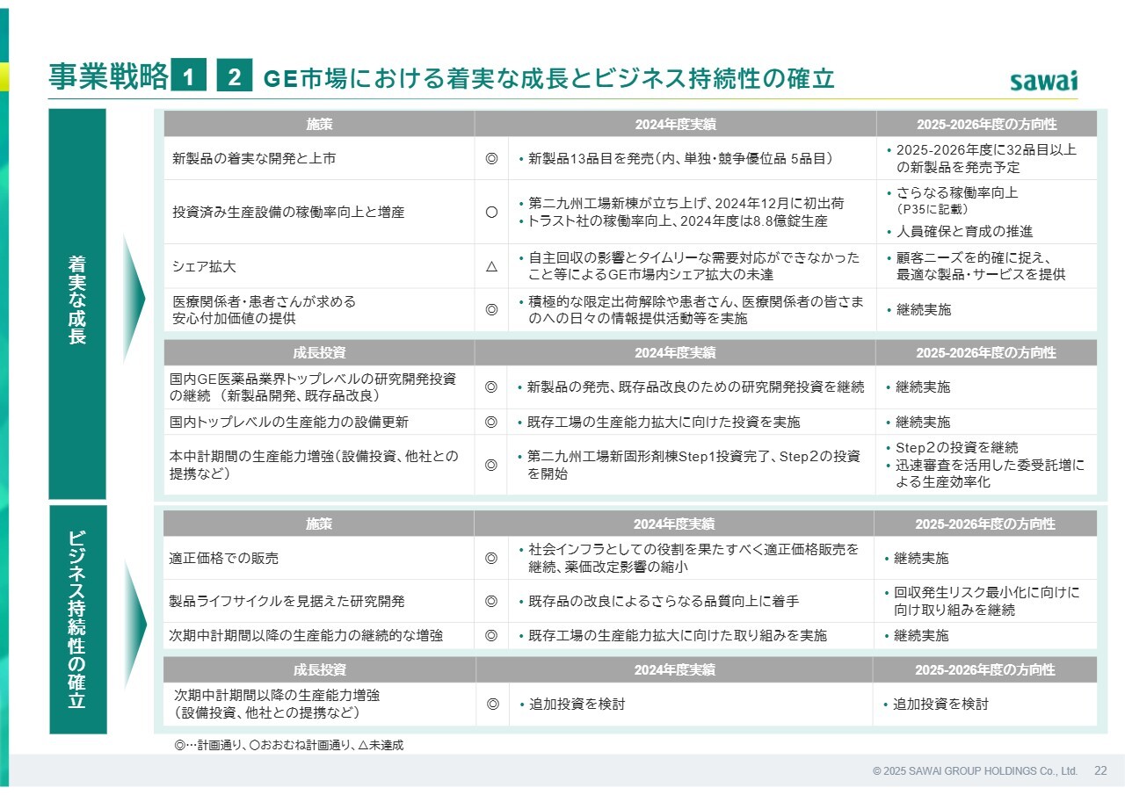The height and width of the screenshot is (795, 1125).
Task: Click the sawai logo
Action: click(1043, 80)
